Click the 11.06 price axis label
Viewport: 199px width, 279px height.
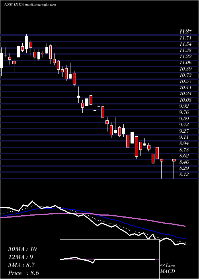click(x=185, y=63)
